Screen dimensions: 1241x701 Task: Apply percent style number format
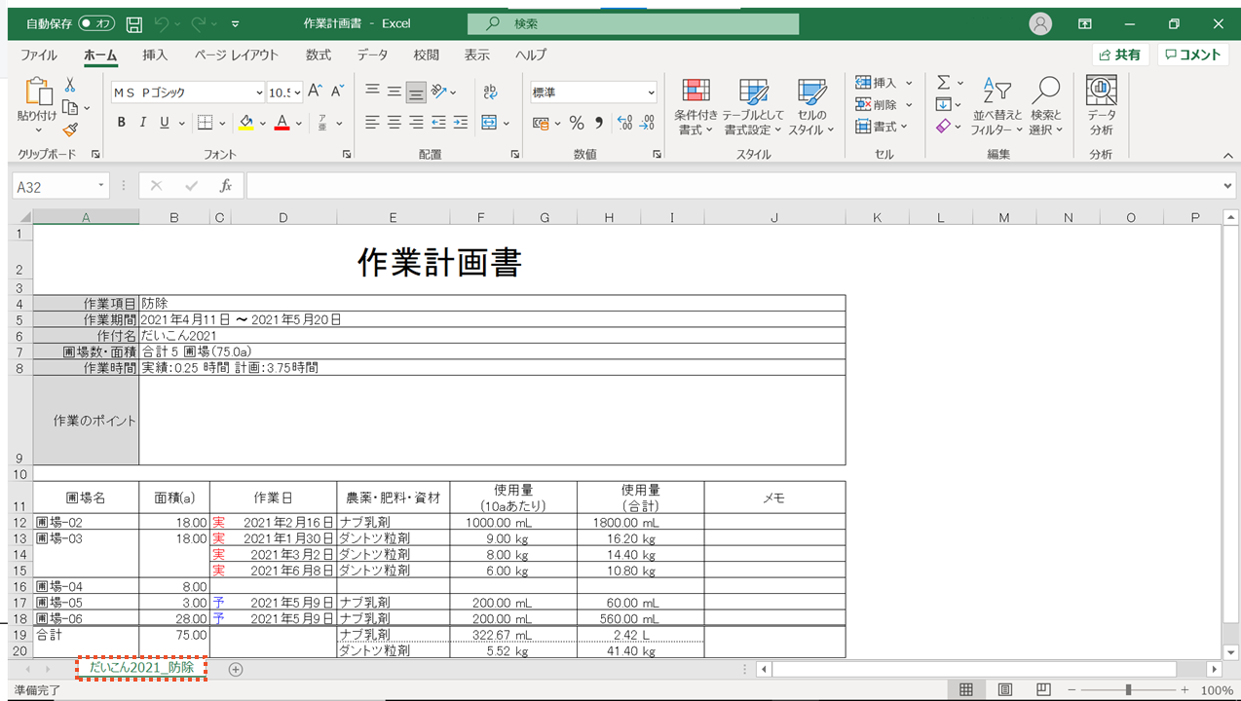click(x=577, y=123)
